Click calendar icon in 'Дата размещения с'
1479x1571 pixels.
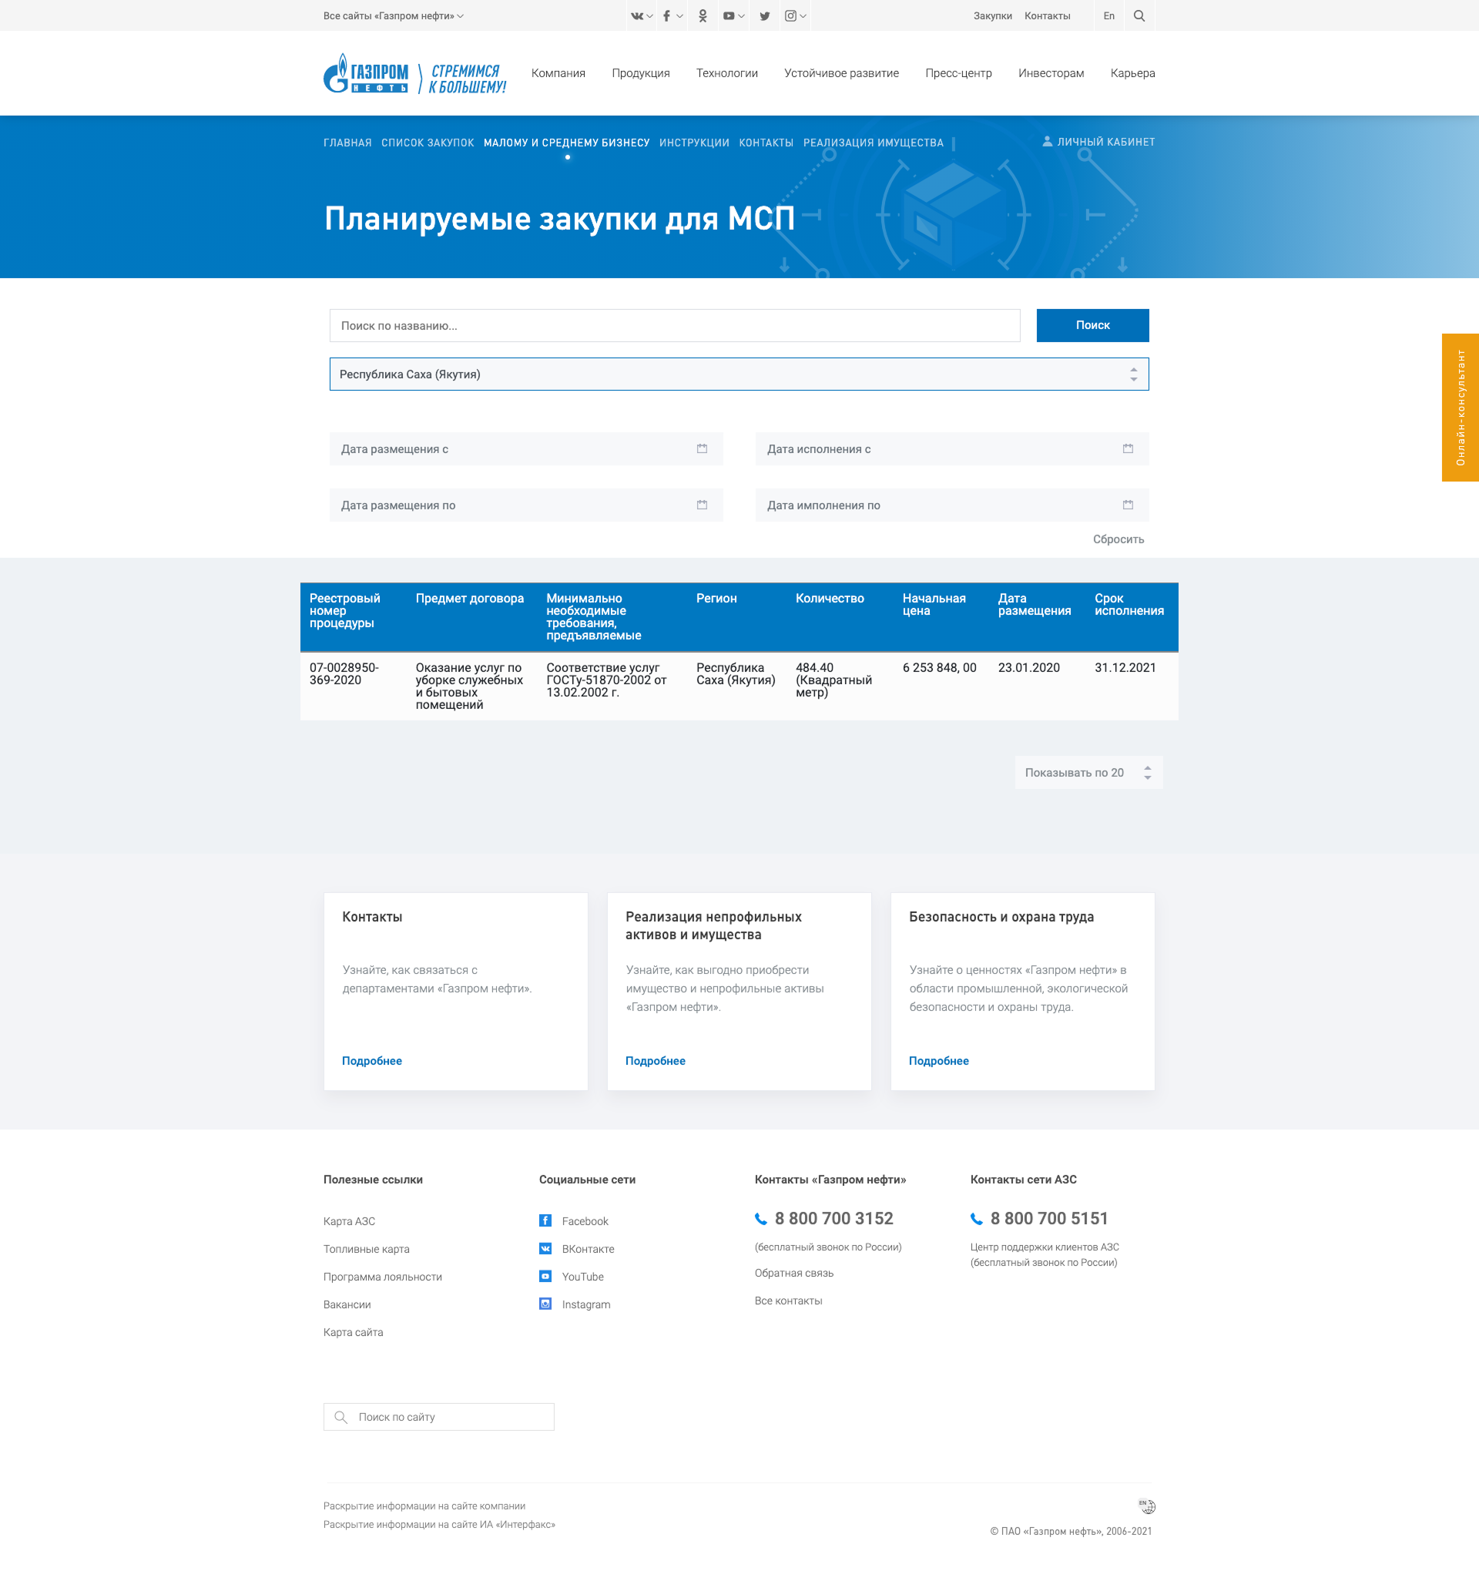point(702,449)
